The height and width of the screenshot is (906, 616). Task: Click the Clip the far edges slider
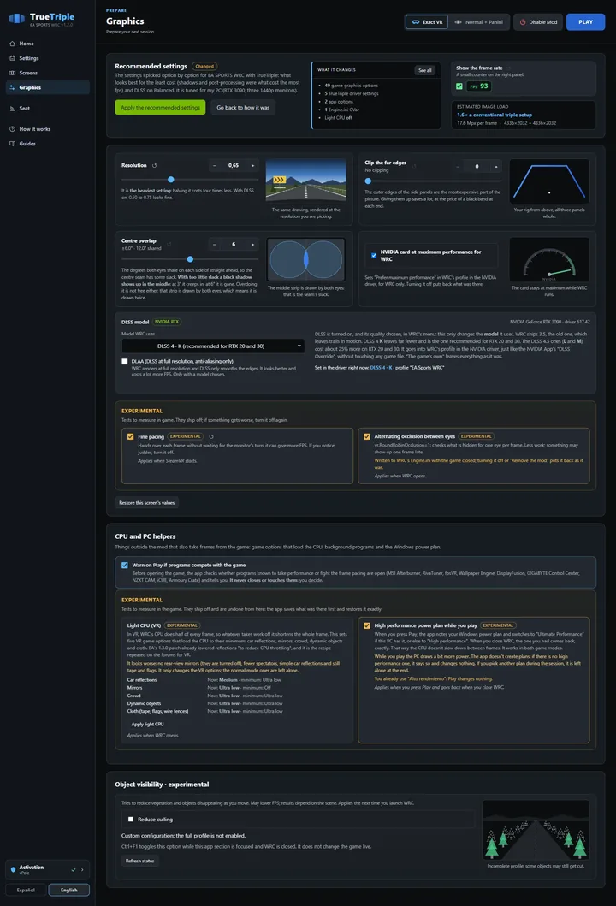coord(432,181)
